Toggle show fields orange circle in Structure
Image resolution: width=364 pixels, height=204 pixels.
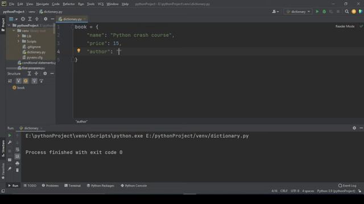(x=26, y=80)
